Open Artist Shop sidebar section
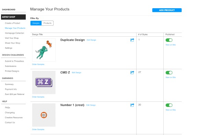The height and width of the screenshot is (135, 197). 13,17
